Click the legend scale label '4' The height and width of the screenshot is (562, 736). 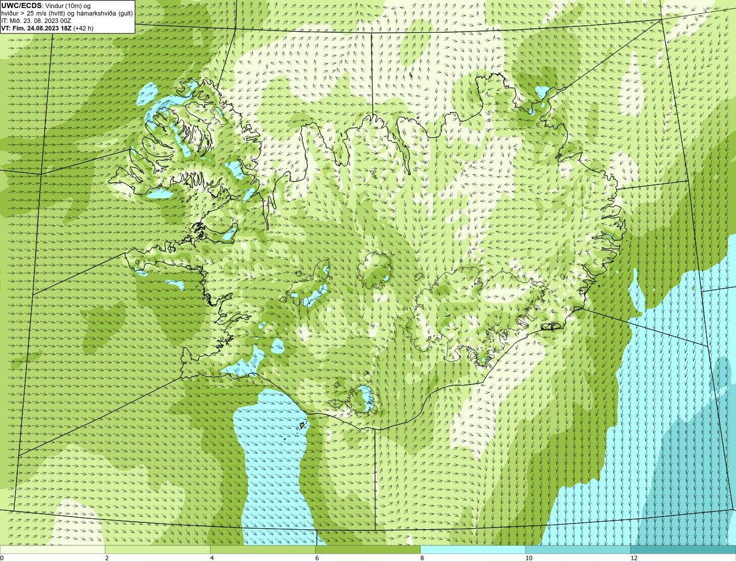click(212, 558)
